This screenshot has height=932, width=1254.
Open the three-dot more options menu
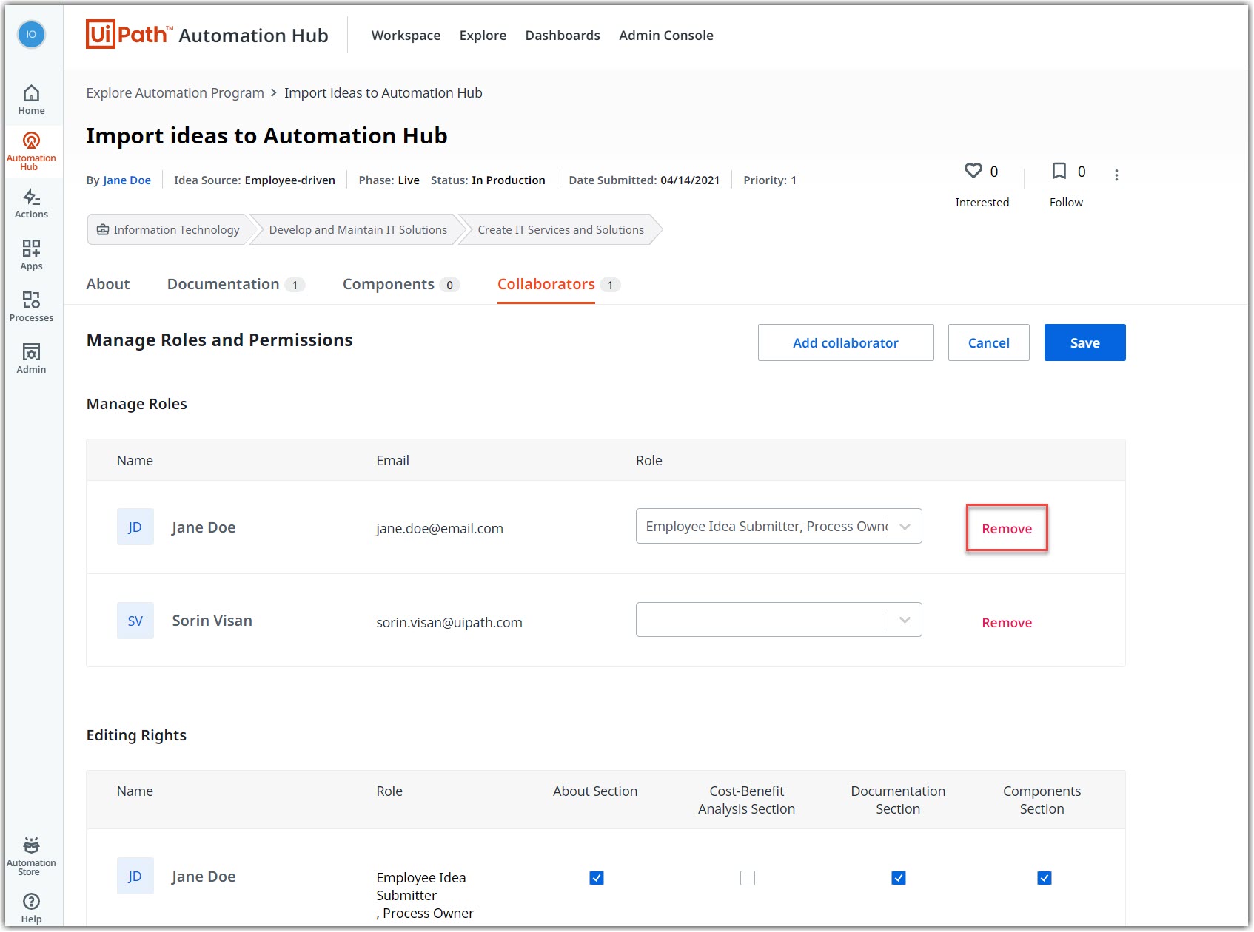point(1116,175)
